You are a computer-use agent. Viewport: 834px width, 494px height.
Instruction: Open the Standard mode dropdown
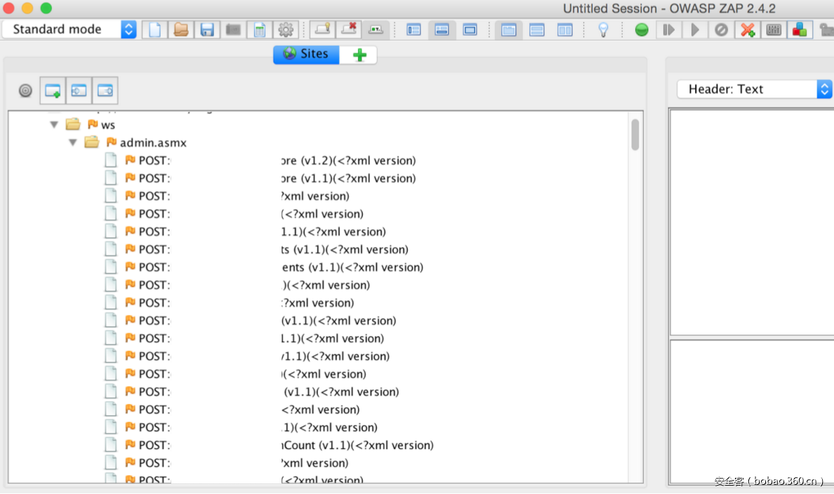69,29
